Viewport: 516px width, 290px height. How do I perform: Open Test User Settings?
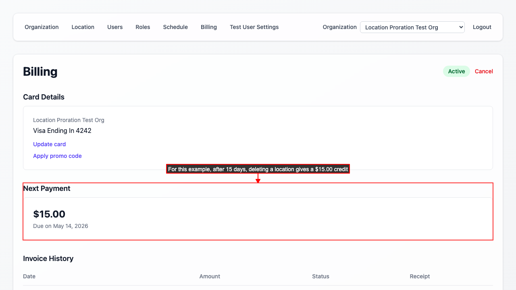click(254, 27)
